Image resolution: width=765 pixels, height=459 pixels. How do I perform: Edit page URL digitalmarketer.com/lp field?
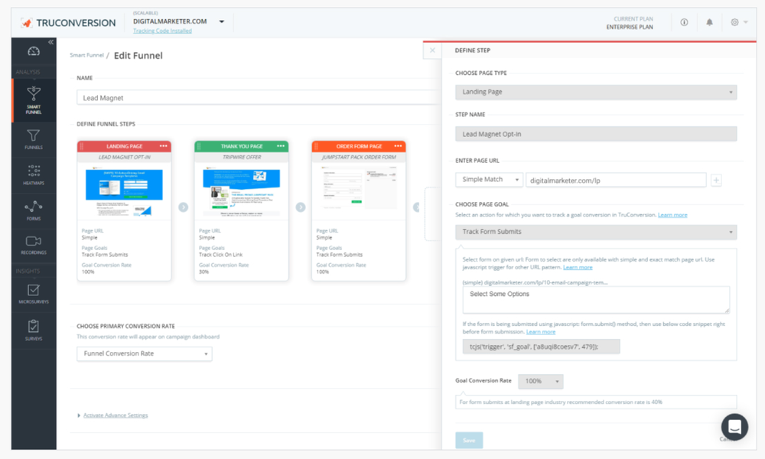coord(616,181)
